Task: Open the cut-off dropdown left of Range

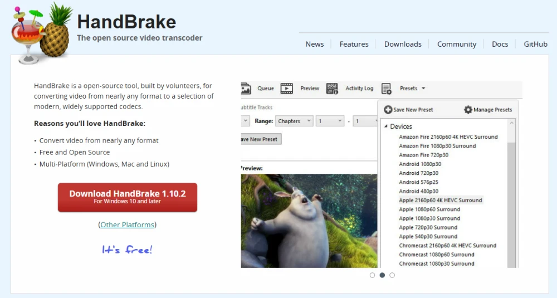Action: click(x=245, y=121)
